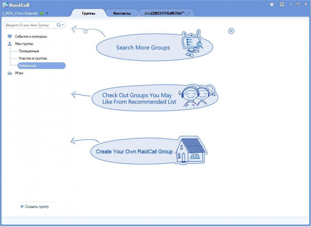Screen dimensions: 311x227
Task: Click the house illustration
Action: [191, 150]
